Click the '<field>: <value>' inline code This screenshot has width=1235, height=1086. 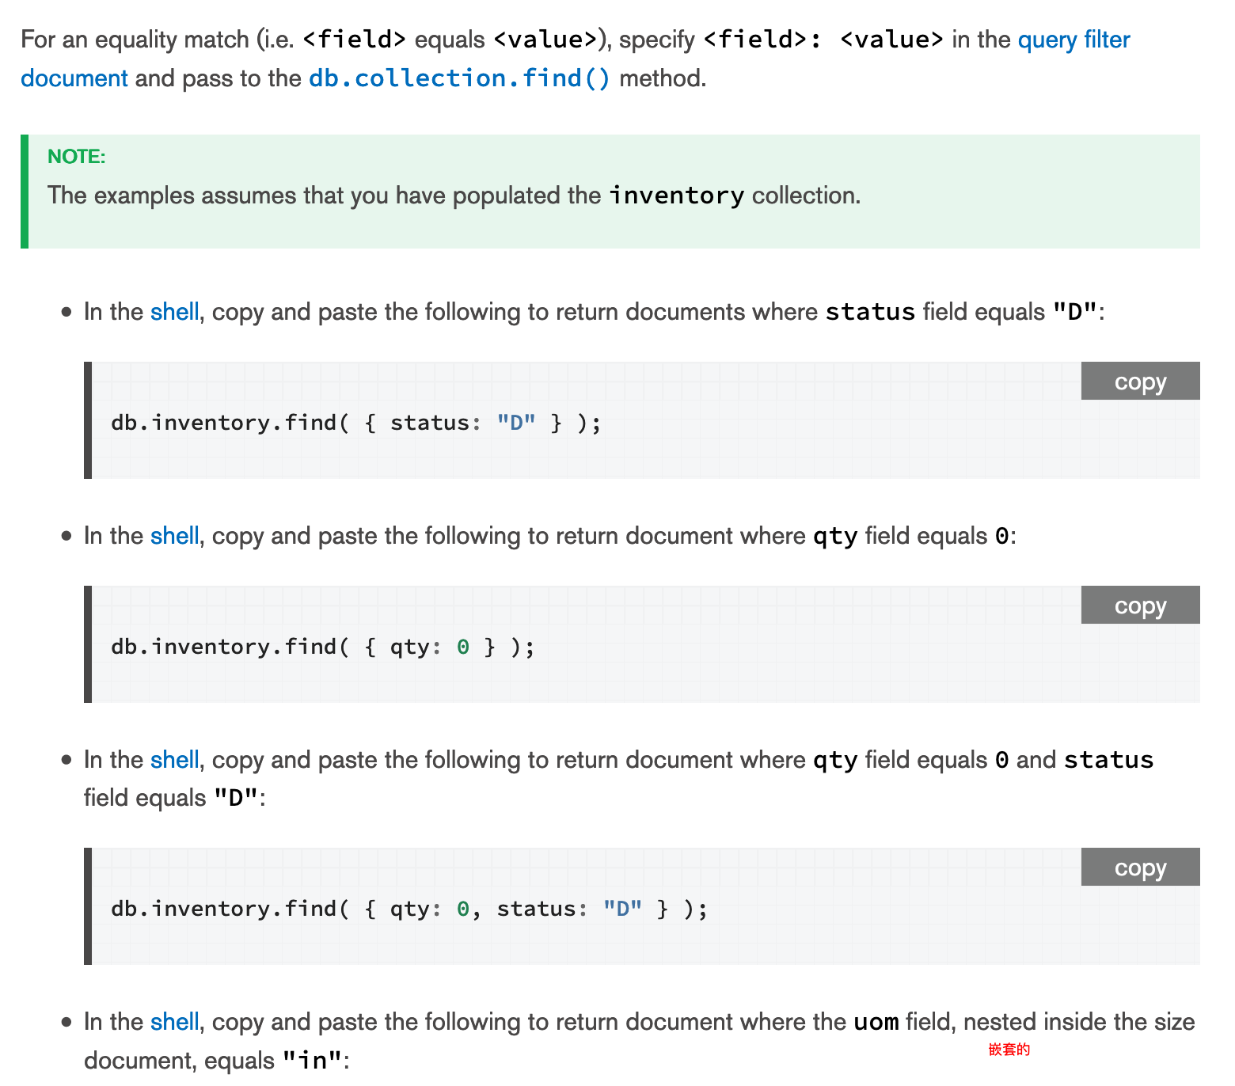pos(823,40)
